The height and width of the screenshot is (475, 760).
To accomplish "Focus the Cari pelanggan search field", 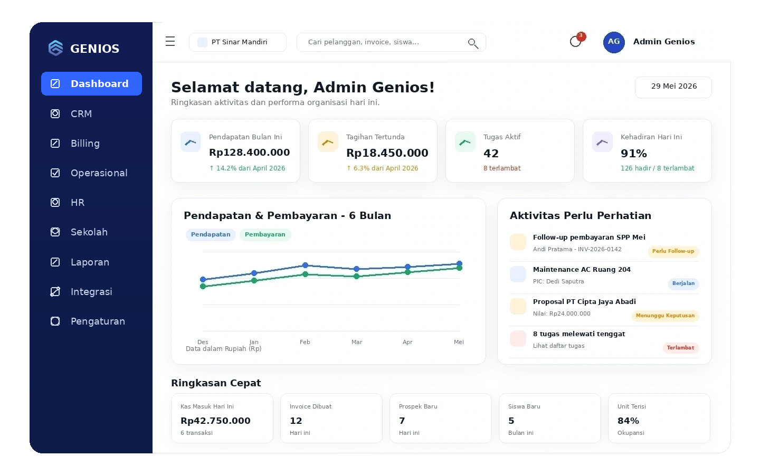I will pyautogui.click(x=391, y=42).
